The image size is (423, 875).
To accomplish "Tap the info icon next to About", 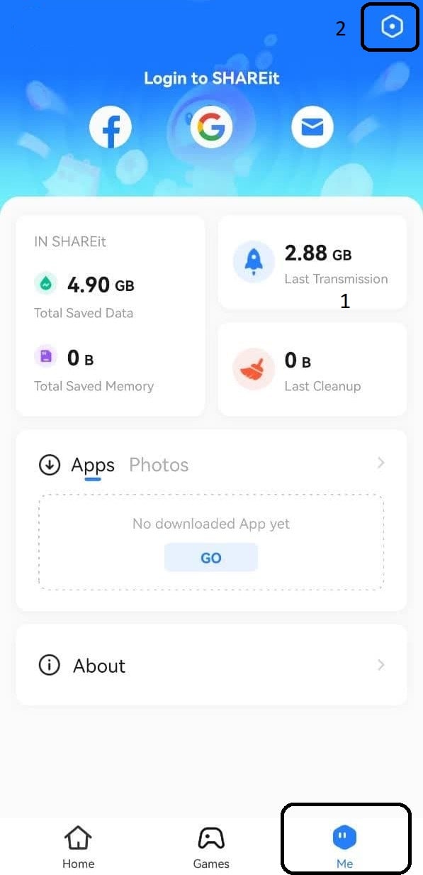I will [49, 665].
